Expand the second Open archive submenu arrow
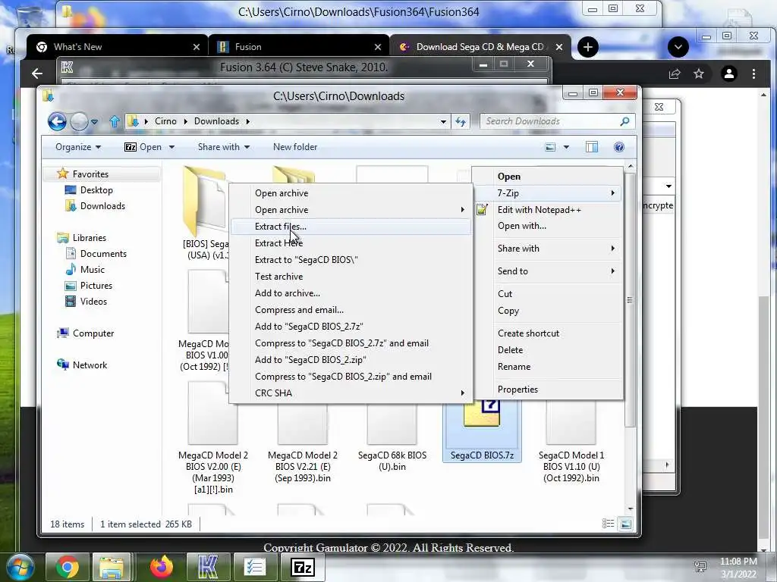Viewport: 777px width, 582px height. [462, 210]
